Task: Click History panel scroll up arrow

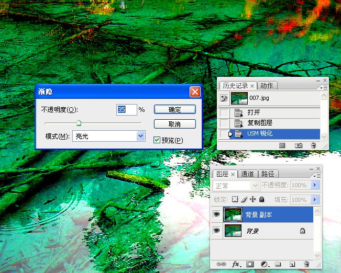Action: pyautogui.click(x=324, y=96)
